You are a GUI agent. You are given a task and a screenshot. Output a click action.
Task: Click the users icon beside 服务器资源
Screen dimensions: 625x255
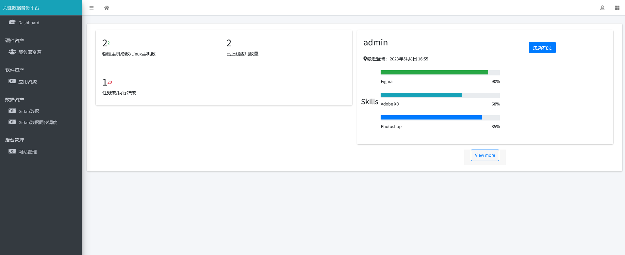pos(12,52)
